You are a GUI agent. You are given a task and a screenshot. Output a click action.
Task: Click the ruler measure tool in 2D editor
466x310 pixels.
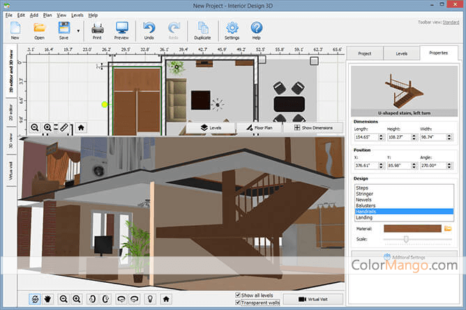click(63, 128)
